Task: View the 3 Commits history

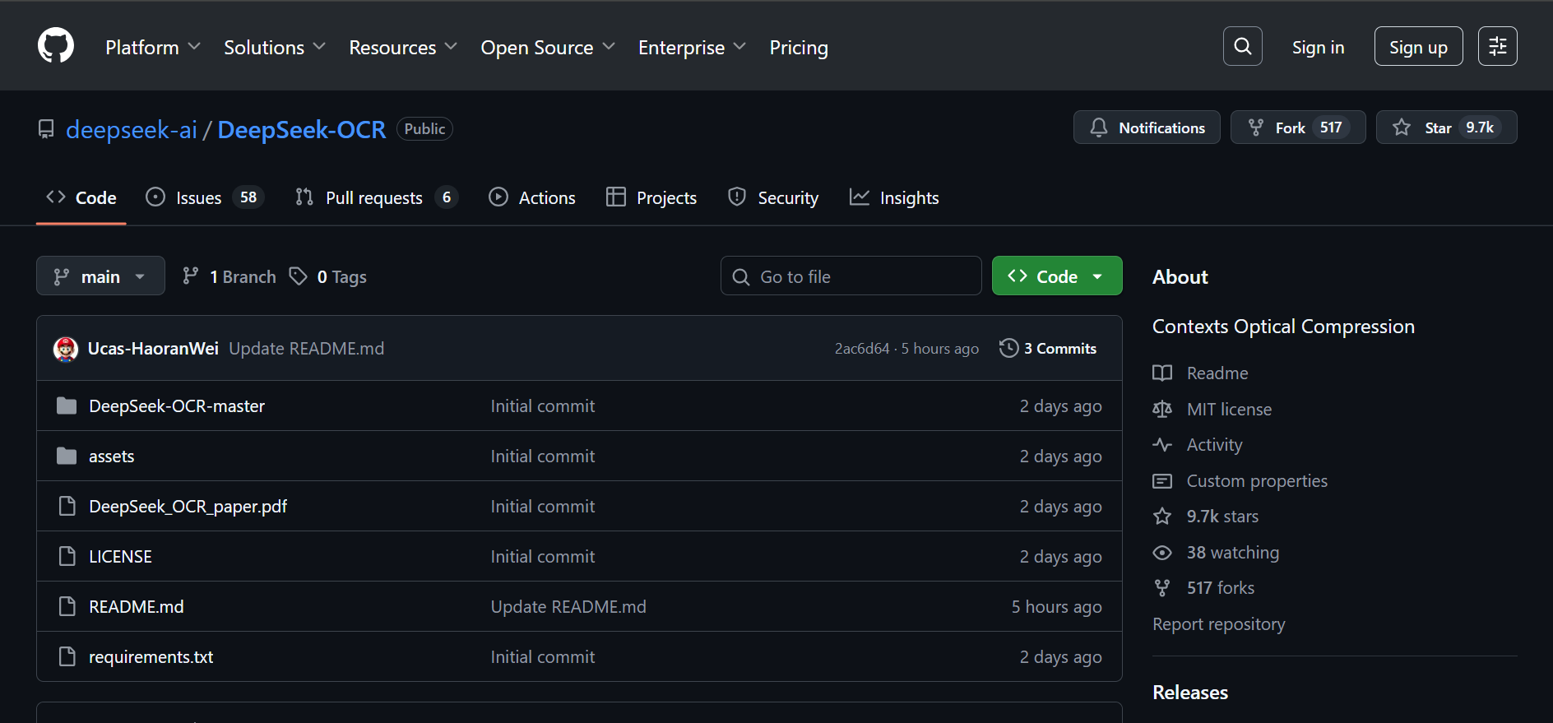Action: point(1048,348)
